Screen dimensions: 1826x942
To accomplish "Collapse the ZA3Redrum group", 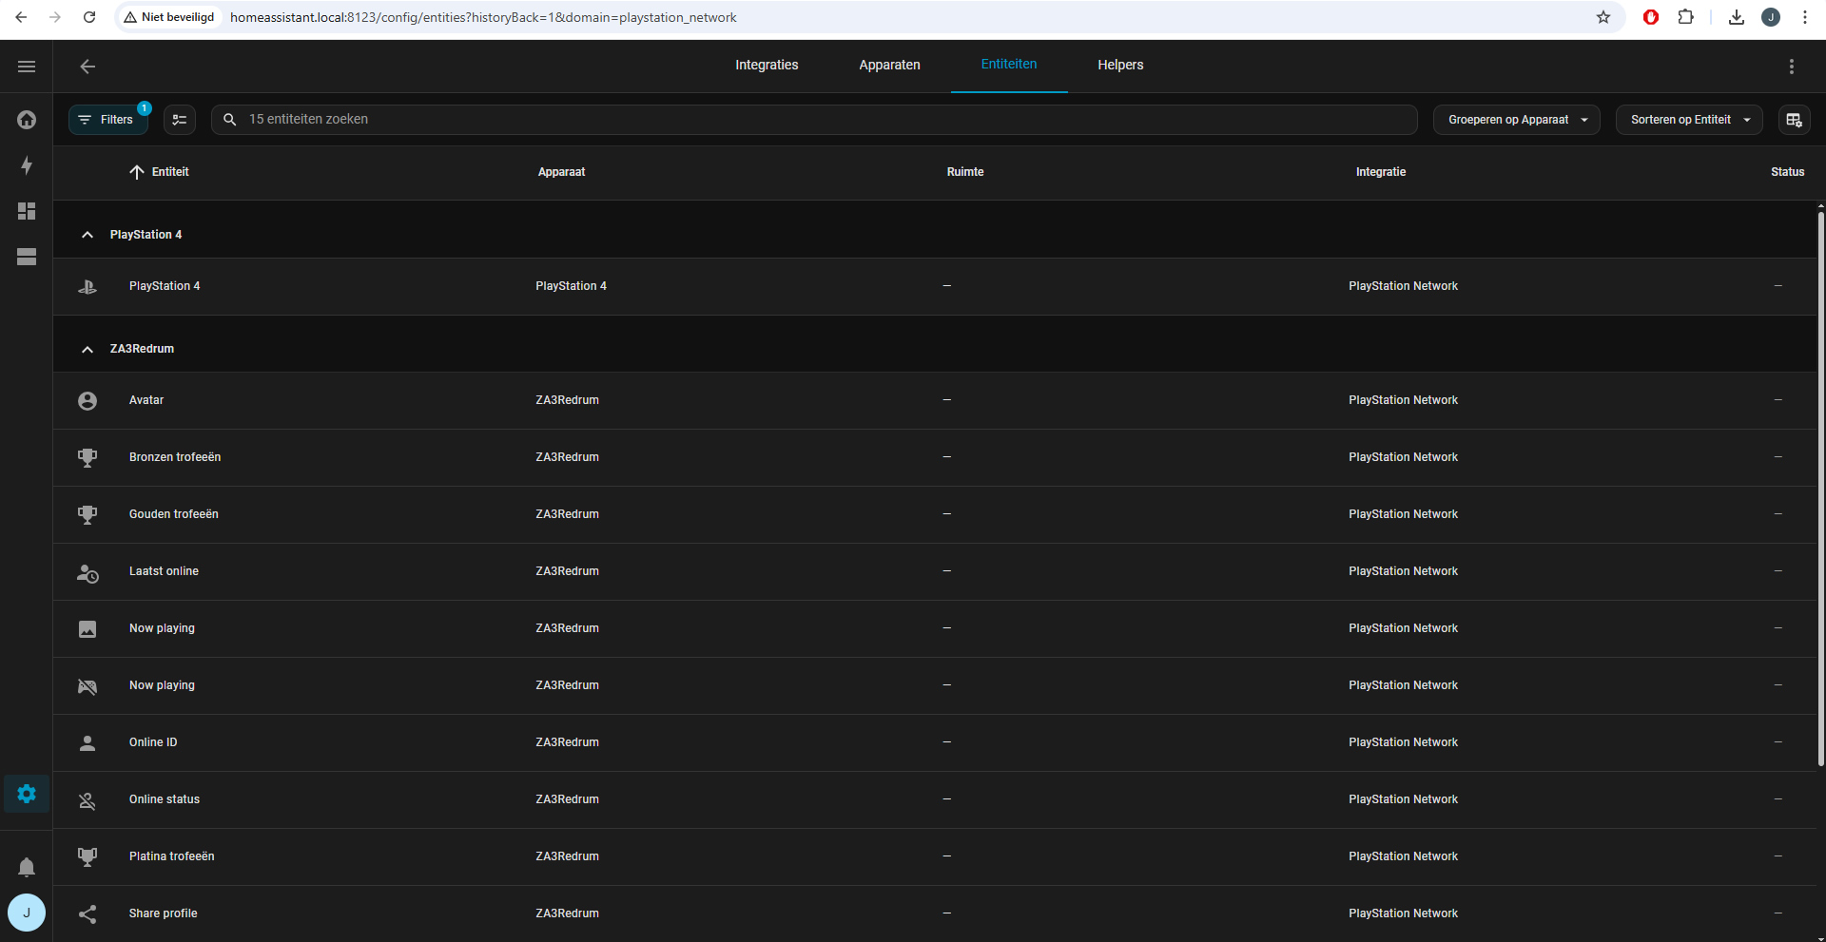I will [87, 349].
